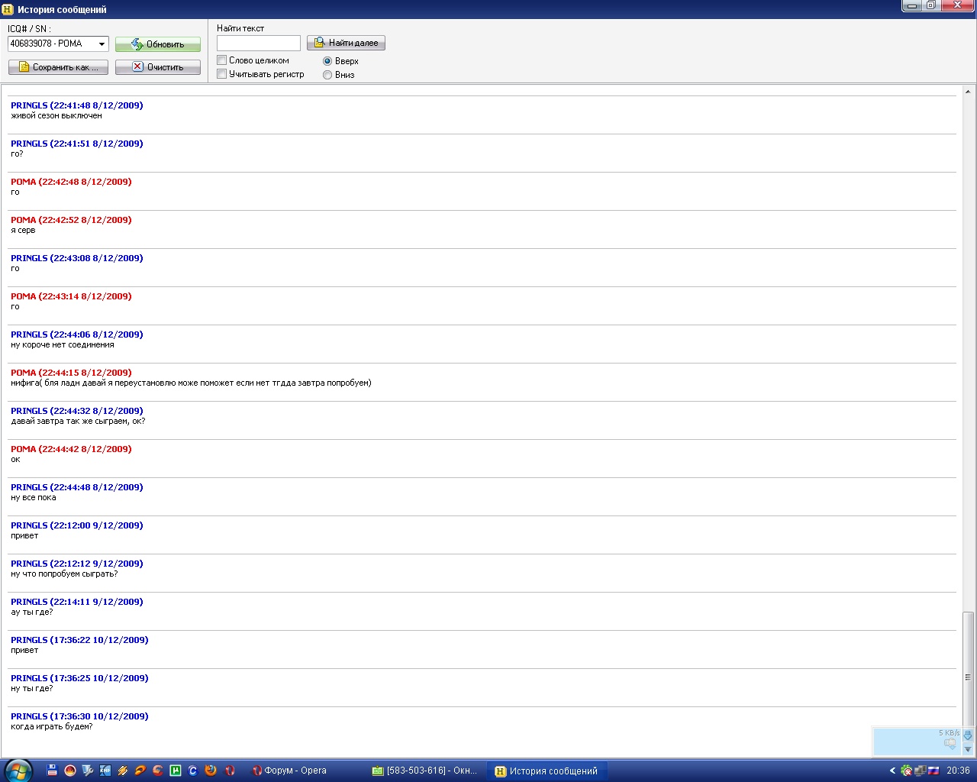The image size is (977, 782).
Task: Click message 'ну все пока'
Action: point(34,498)
